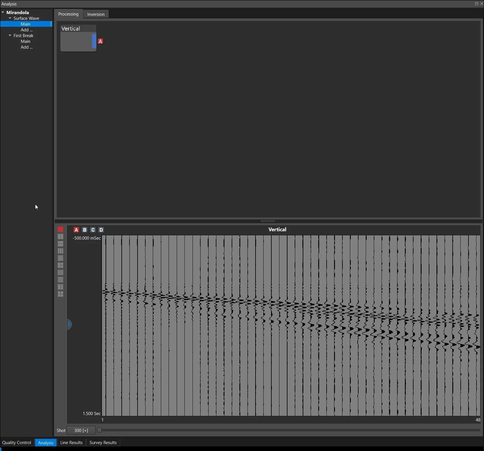
Task: Choose four stacked rows layout
Action: point(60,280)
